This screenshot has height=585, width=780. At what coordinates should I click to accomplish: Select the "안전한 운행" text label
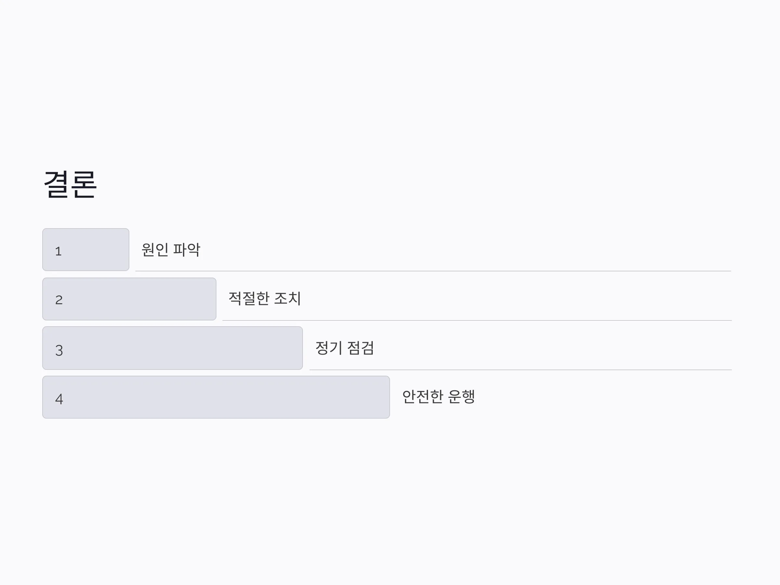439,397
